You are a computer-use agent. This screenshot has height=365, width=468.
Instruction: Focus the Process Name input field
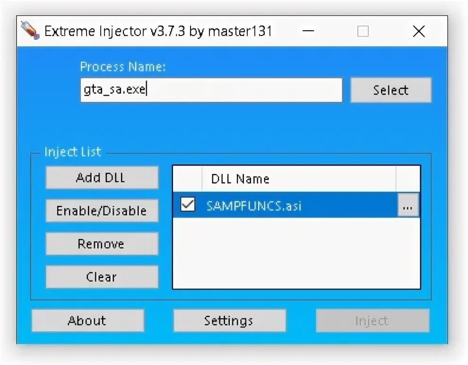point(211,90)
